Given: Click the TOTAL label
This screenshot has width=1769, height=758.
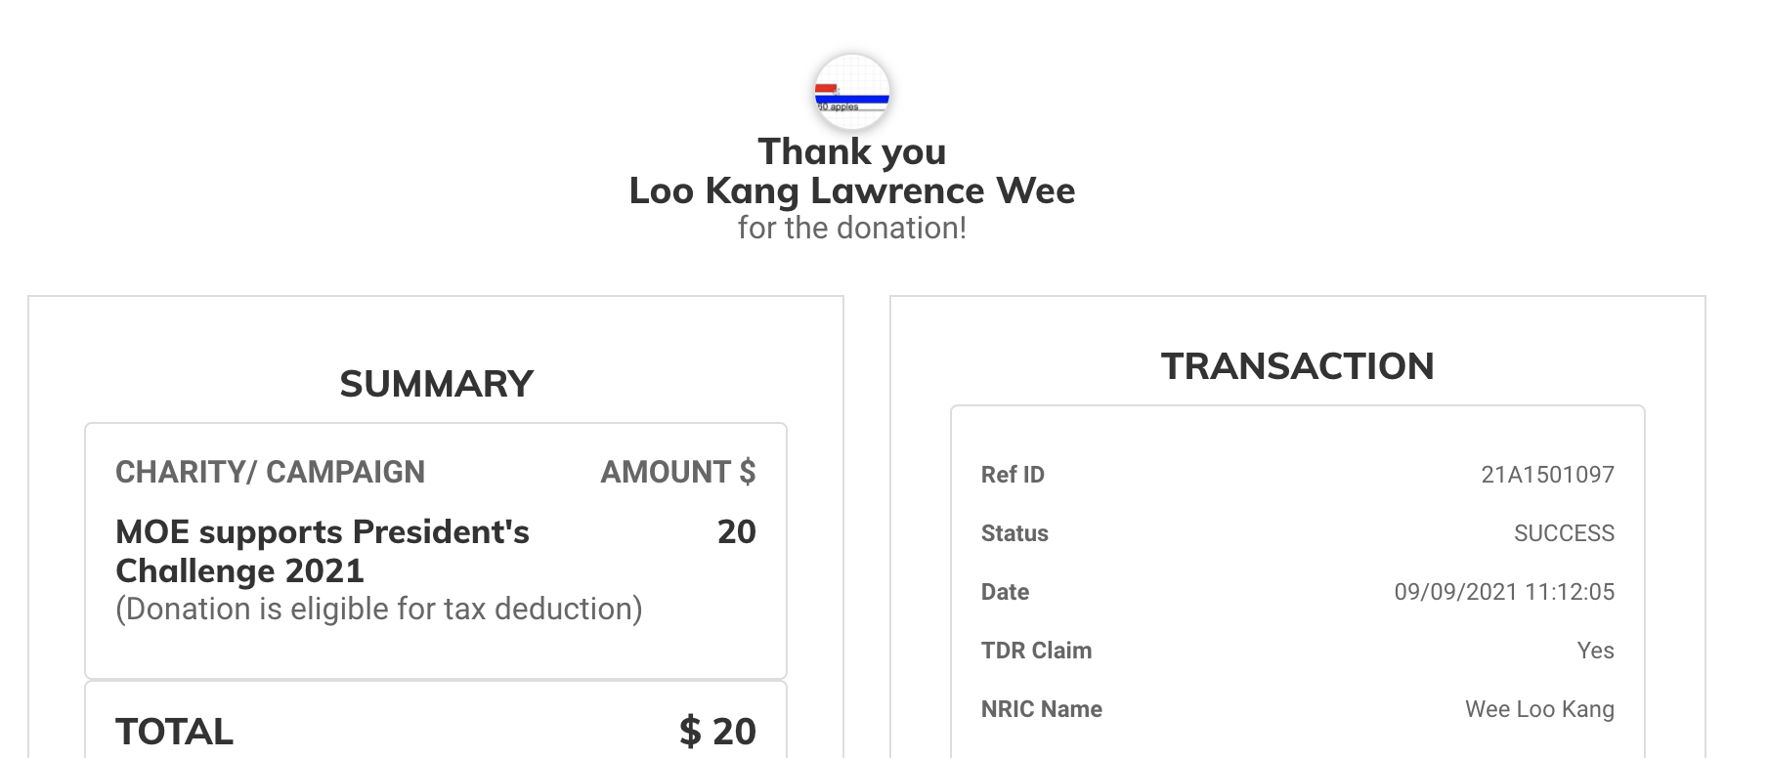Looking at the screenshot, I should [174, 732].
